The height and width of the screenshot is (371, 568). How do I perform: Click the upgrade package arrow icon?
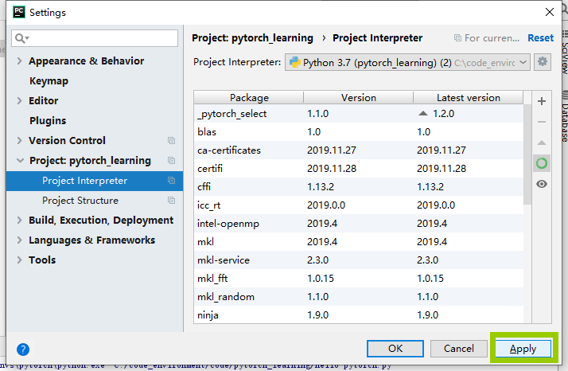(542, 143)
